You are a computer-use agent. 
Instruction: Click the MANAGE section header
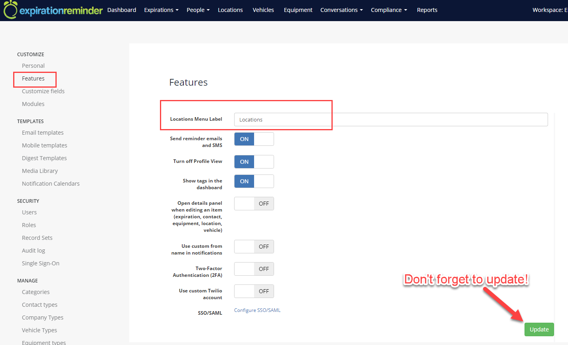(28, 281)
